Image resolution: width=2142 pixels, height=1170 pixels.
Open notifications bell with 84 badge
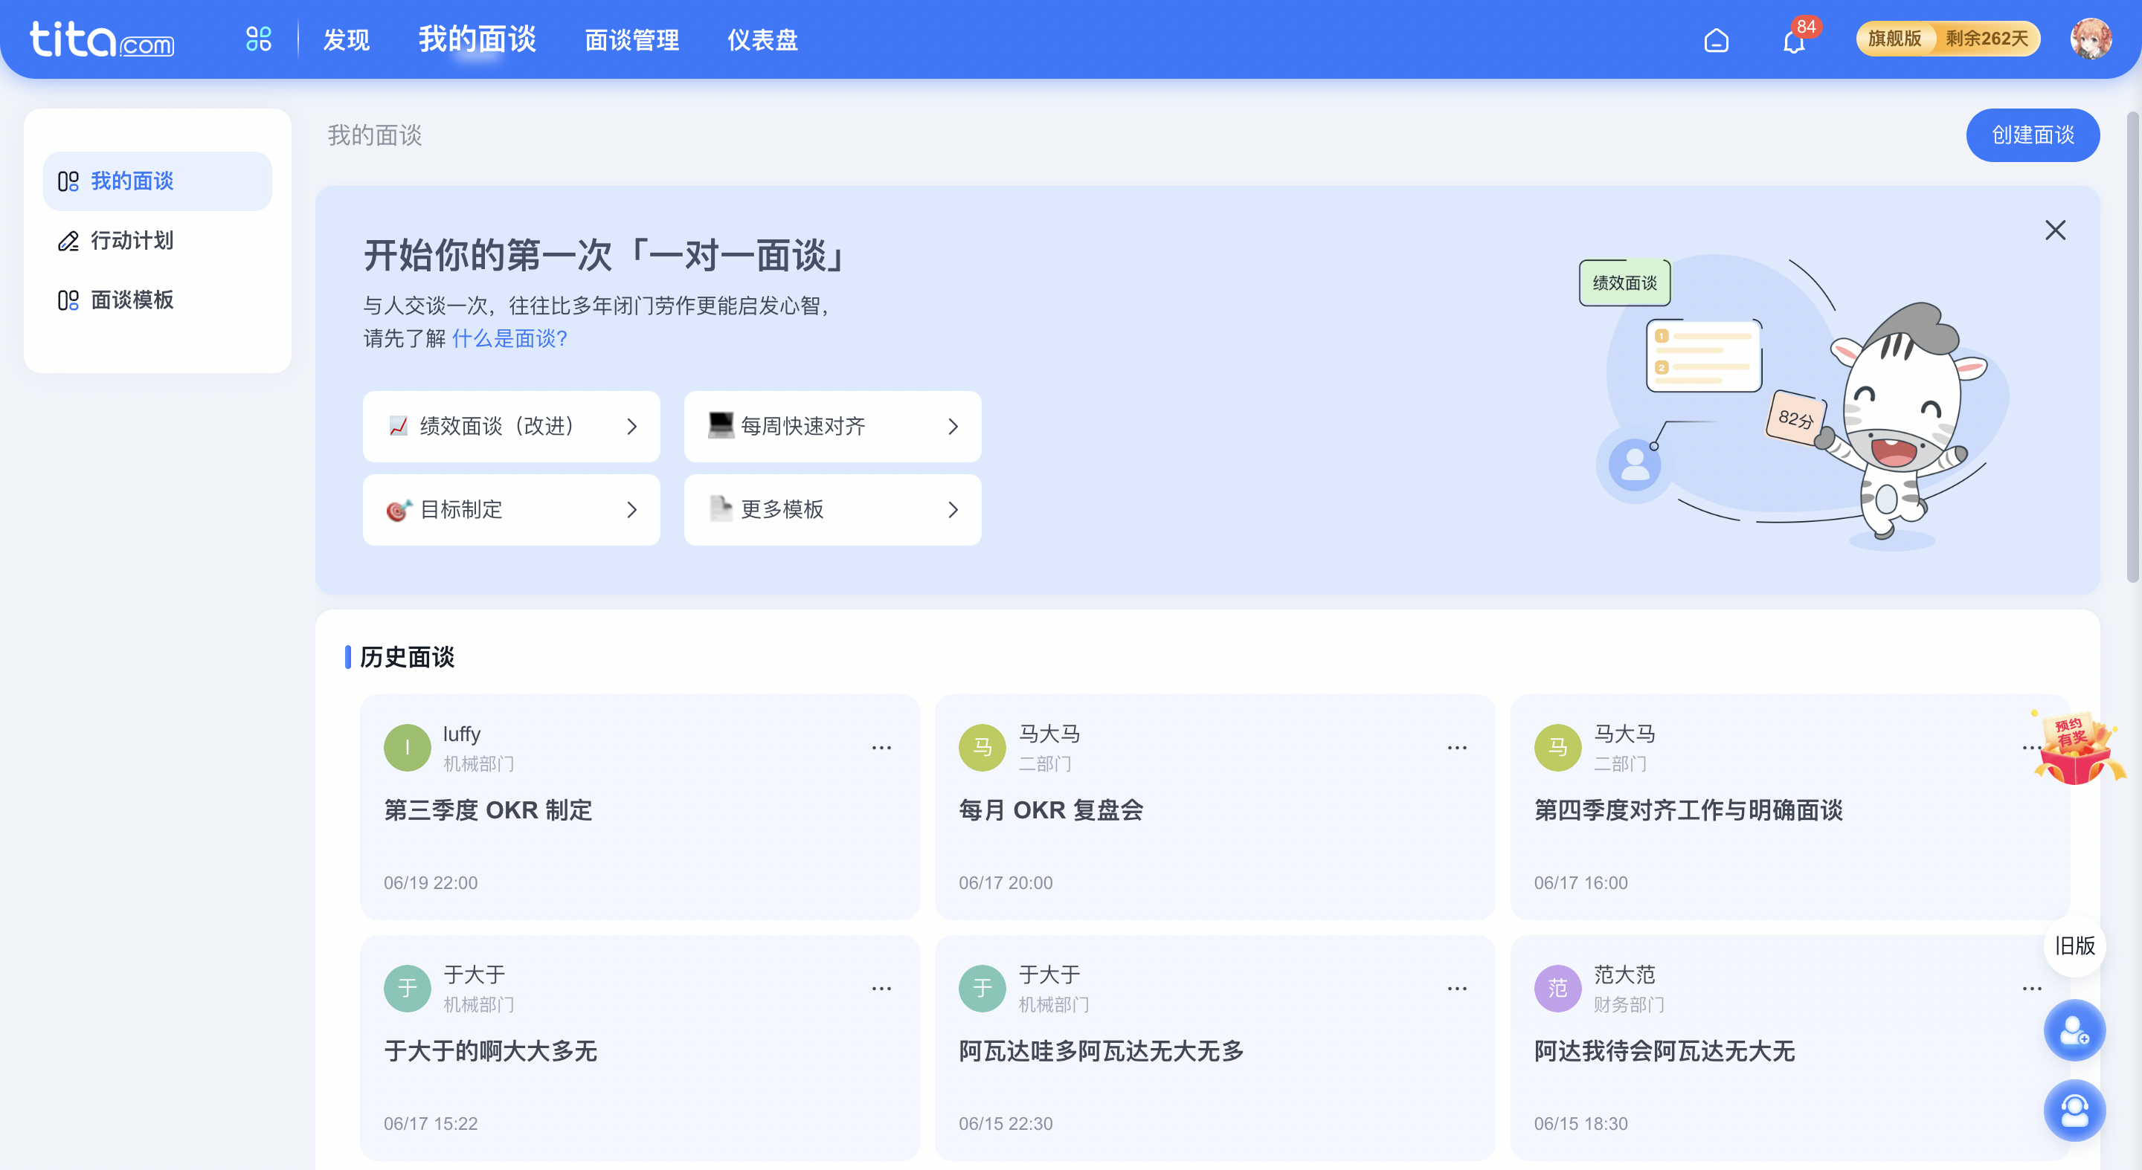click(1794, 40)
